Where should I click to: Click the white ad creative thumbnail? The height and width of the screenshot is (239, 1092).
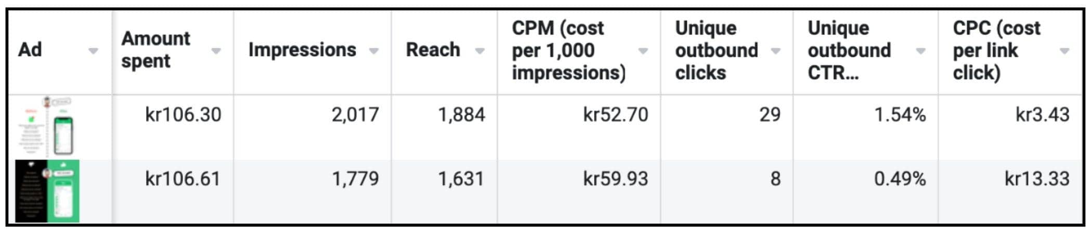point(47,126)
